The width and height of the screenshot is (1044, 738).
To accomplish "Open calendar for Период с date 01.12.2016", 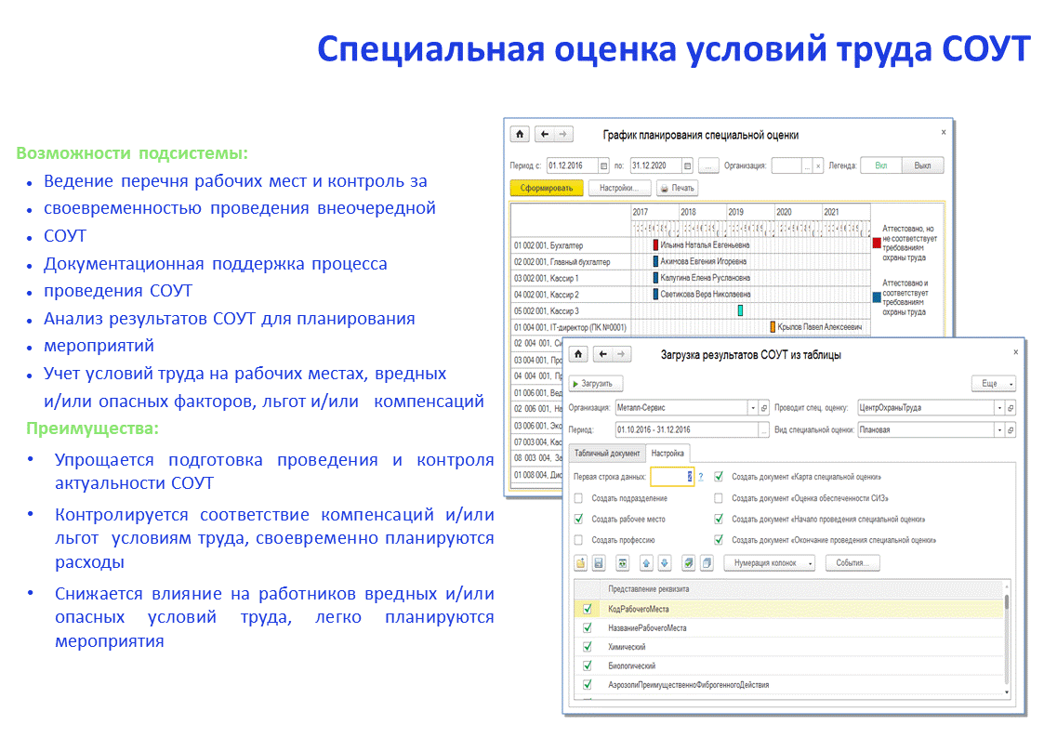I will point(604,165).
